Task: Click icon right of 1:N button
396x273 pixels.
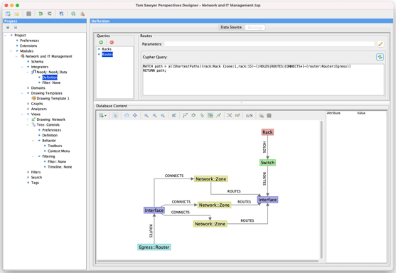Action: [262, 115]
